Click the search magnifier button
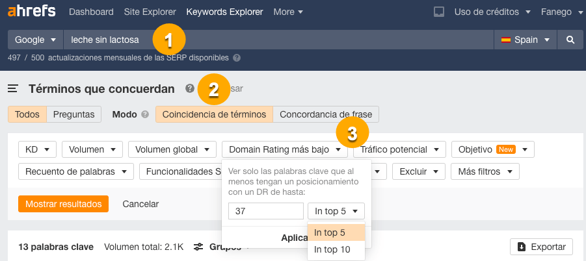The height and width of the screenshot is (261, 586). click(x=570, y=40)
